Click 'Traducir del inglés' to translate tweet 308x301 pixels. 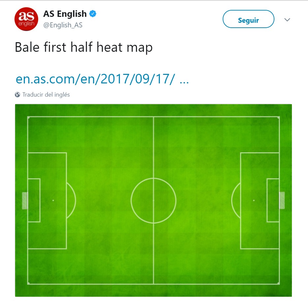tap(46, 94)
